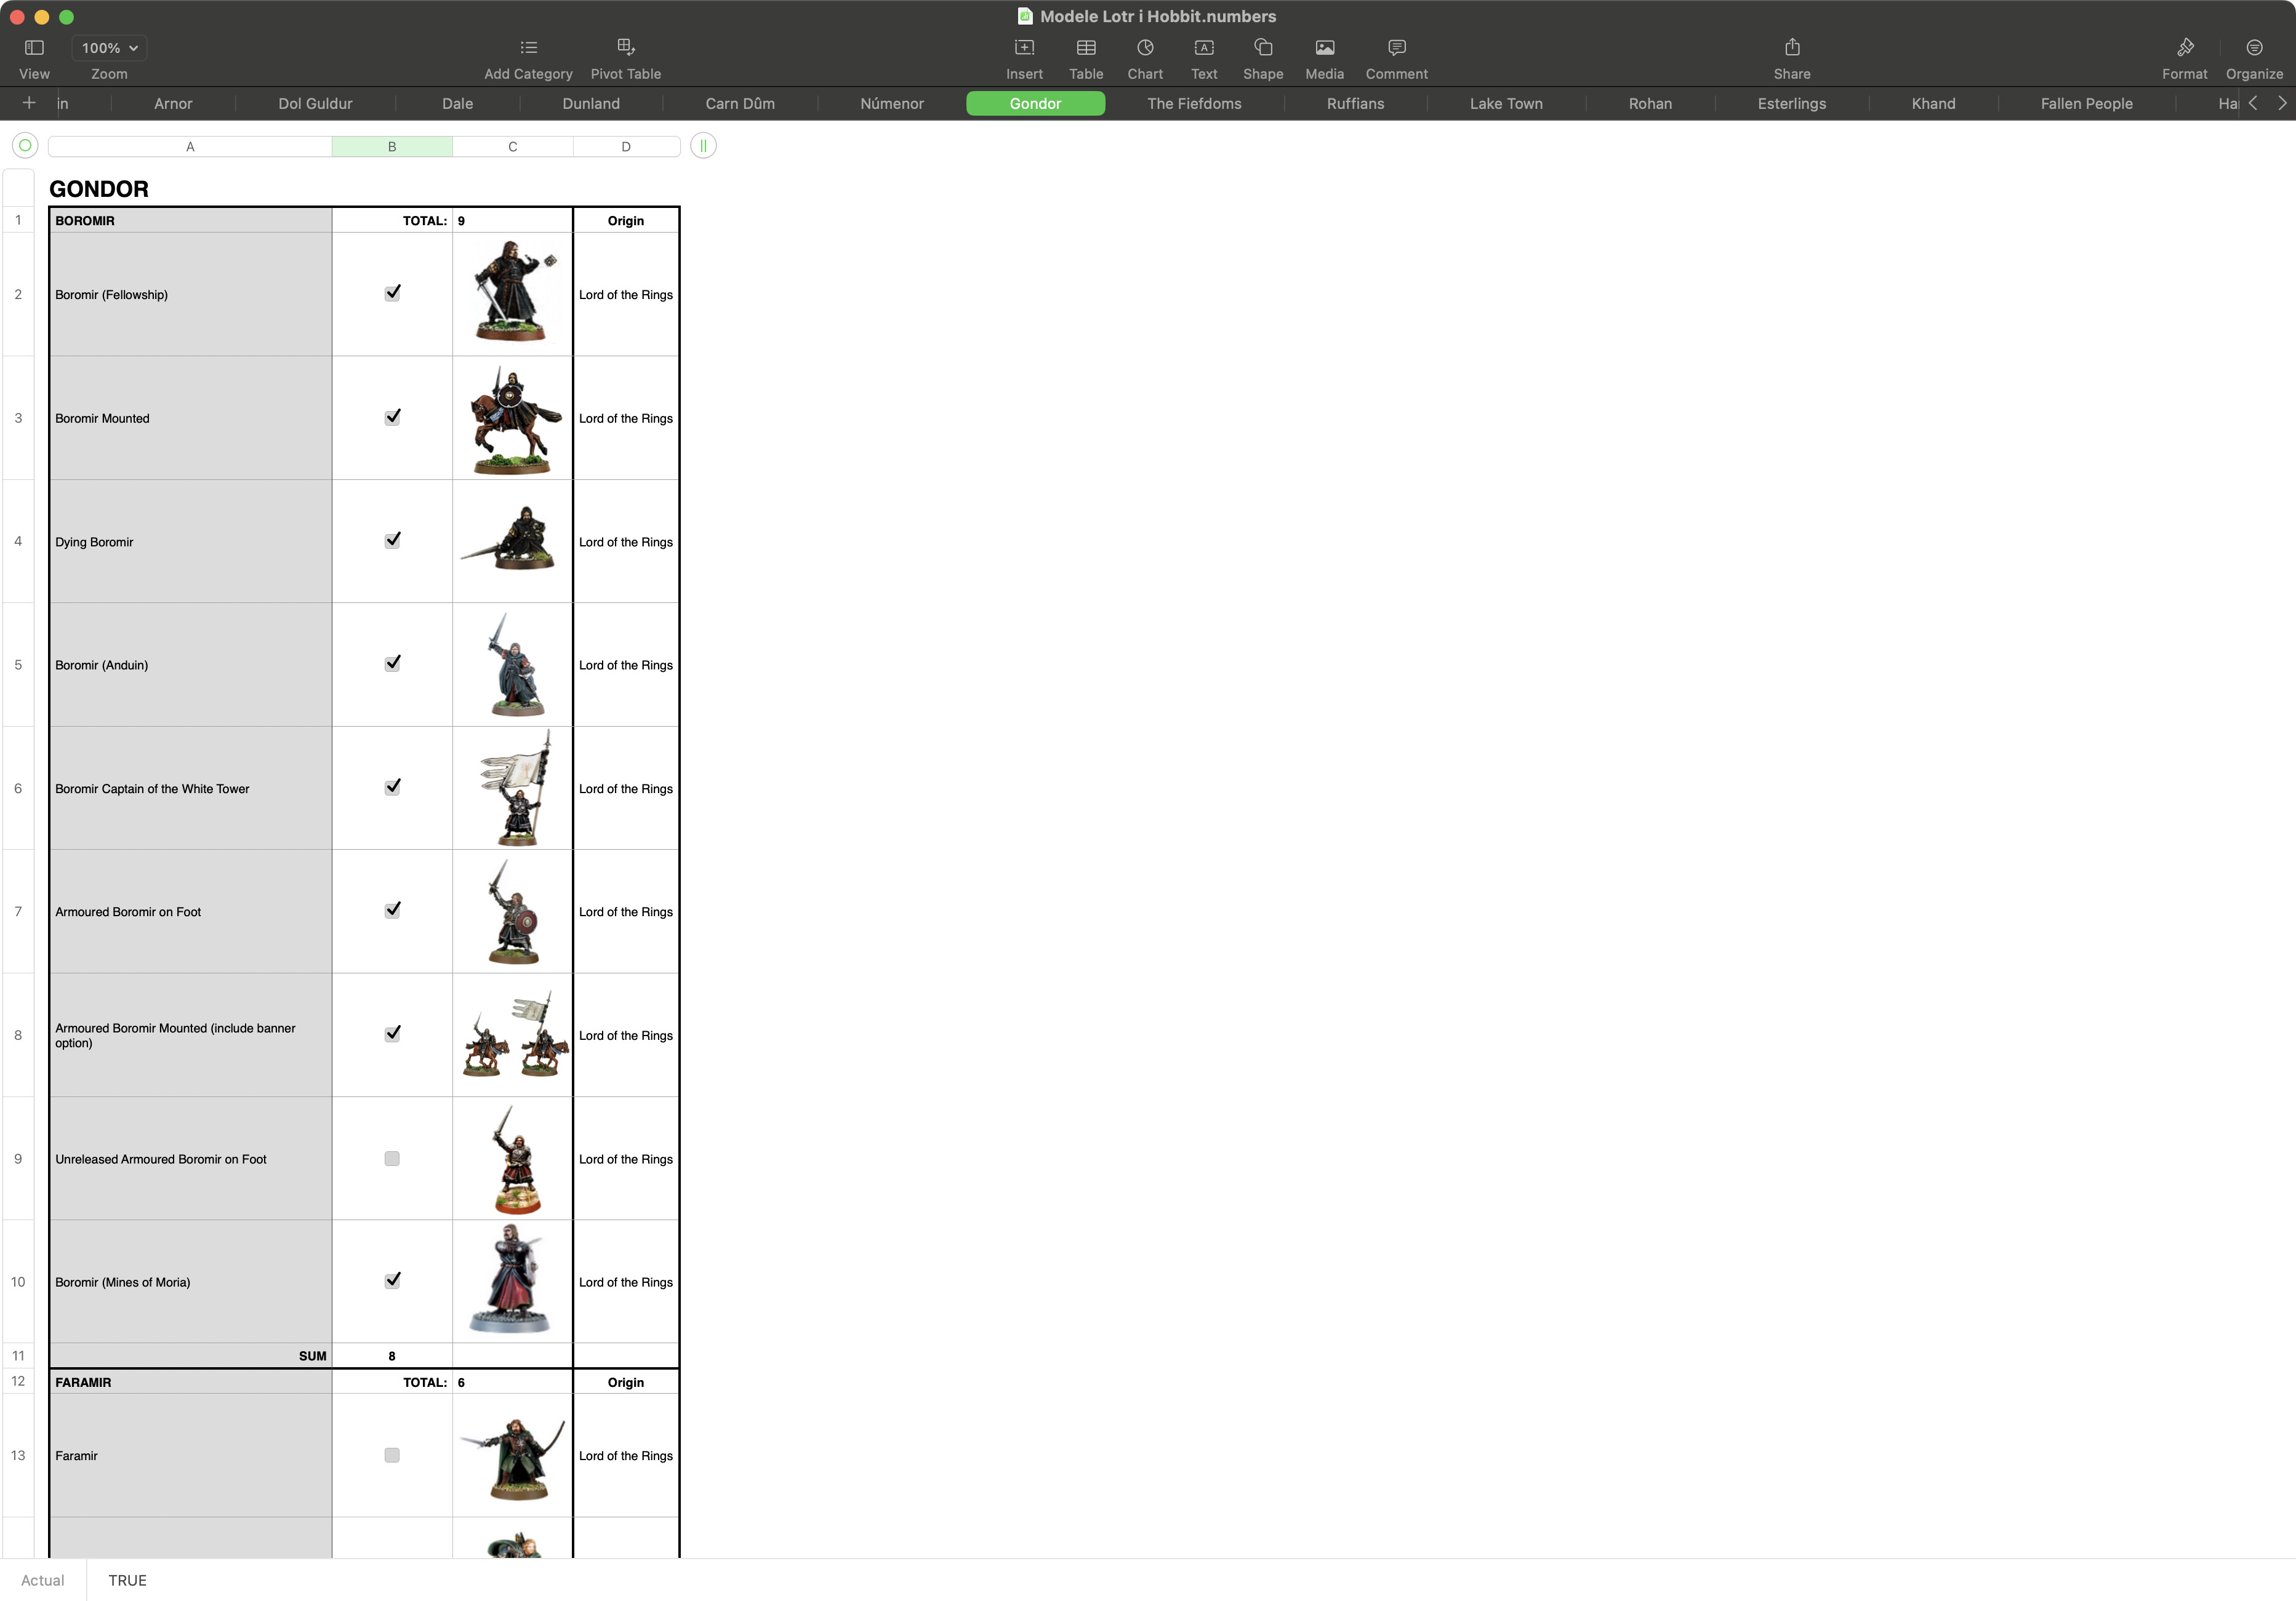Check the Faramir checkbox
This screenshot has height=1601, width=2296.
392,1455
